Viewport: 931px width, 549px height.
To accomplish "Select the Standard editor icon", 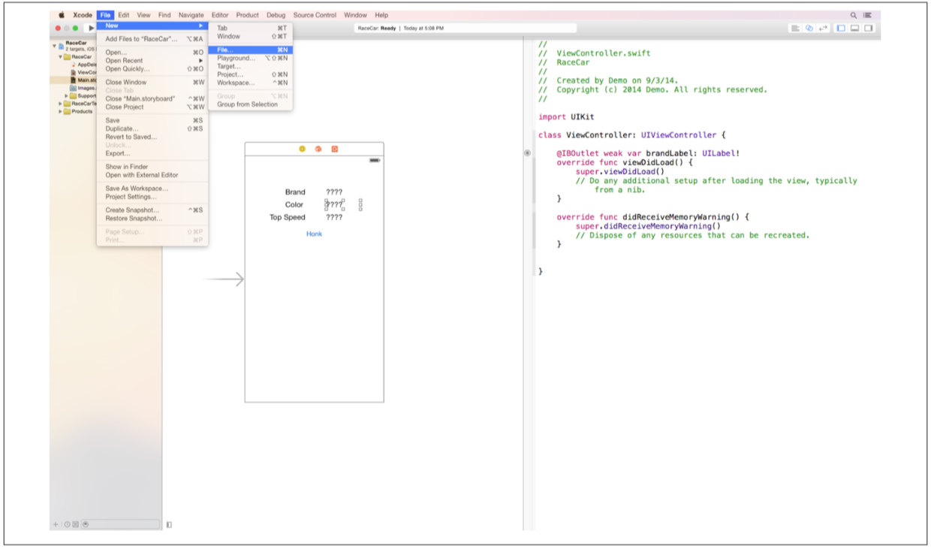I will click(795, 29).
